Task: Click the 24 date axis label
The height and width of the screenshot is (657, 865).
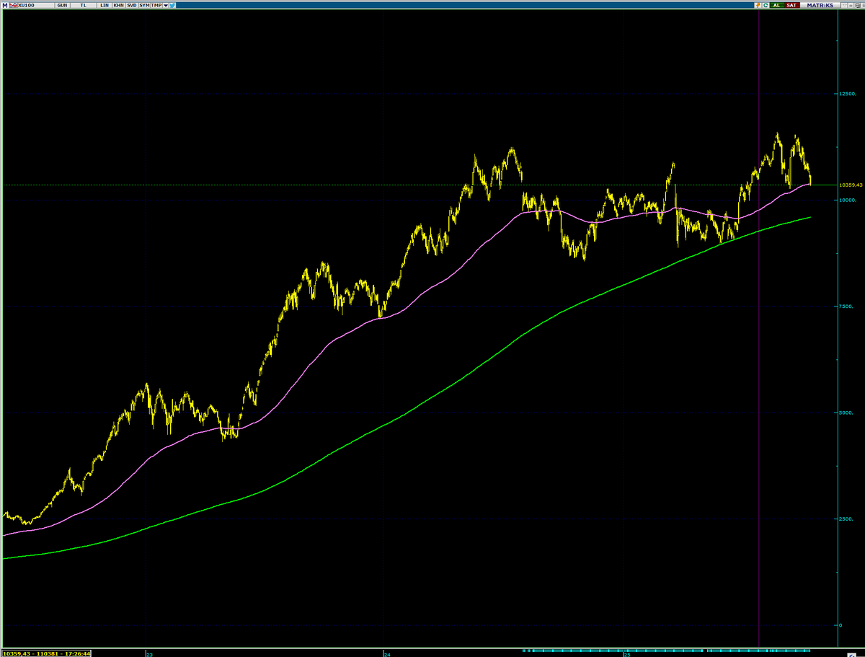Action: tap(387, 655)
